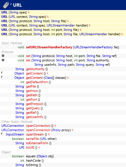Select the getPath method
The width and height of the screenshot is (126, 167).
point(32,95)
